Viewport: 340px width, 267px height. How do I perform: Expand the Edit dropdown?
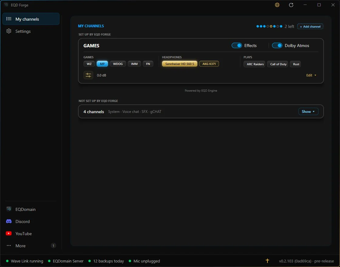(x=311, y=75)
